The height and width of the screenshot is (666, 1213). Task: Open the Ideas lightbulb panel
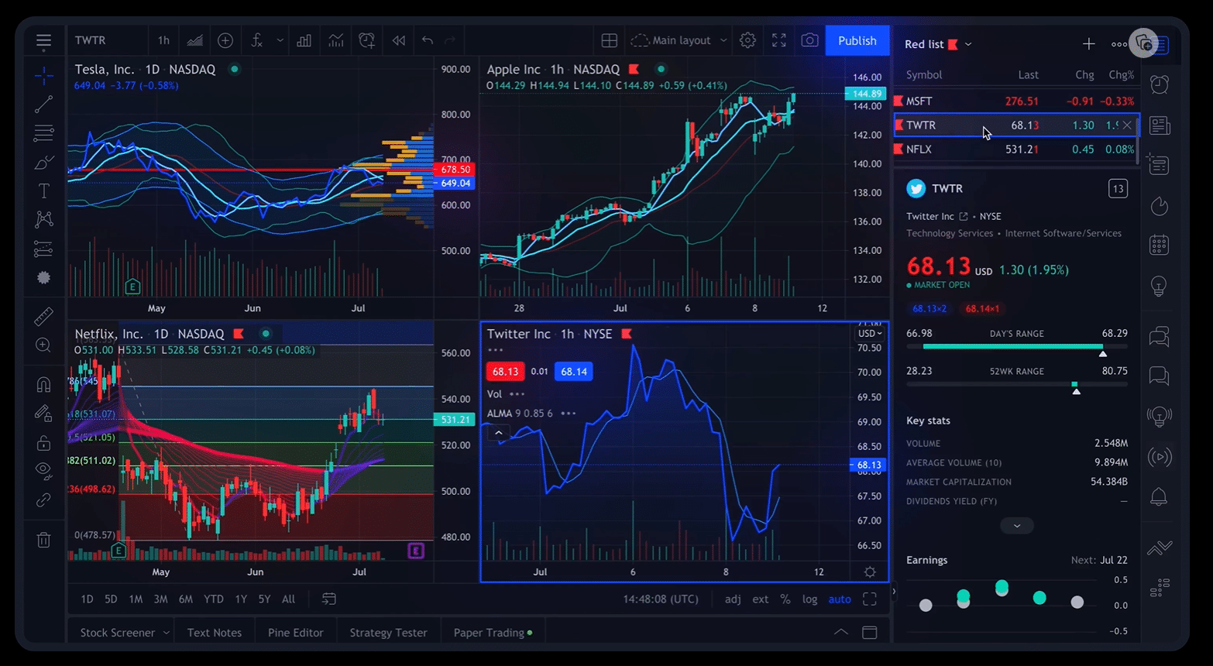(x=1159, y=287)
